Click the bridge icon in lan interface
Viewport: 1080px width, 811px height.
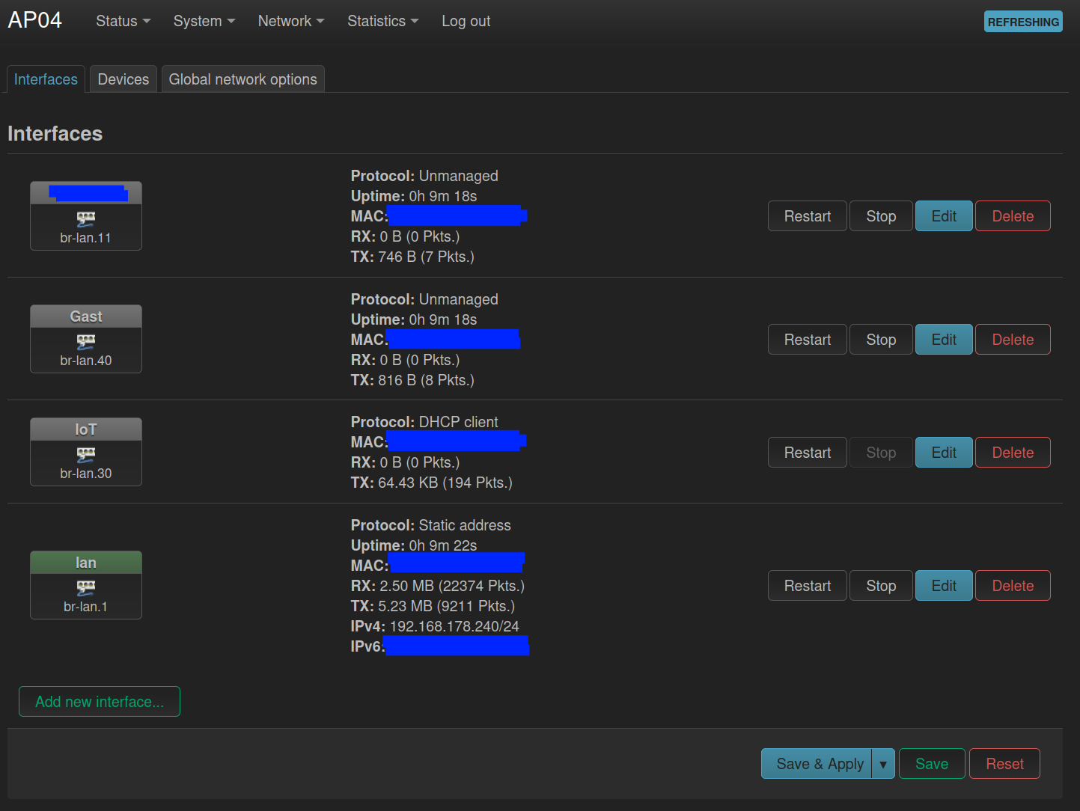pos(86,588)
